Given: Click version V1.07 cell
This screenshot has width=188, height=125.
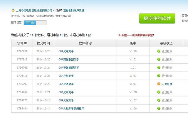Looking at the screenshot, I should click(x=133, y=100).
